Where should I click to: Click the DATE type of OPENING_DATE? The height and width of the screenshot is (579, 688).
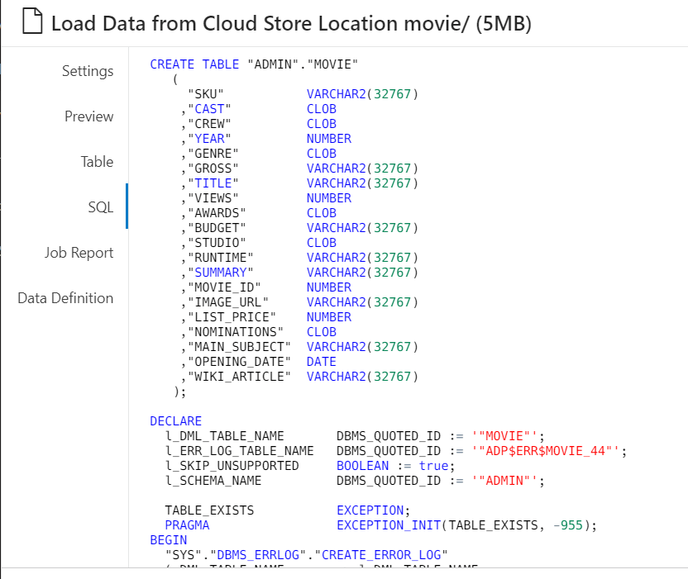[321, 362]
